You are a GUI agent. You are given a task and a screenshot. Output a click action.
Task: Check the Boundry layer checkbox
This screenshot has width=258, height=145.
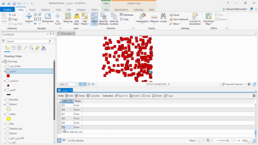pos(7,99)
